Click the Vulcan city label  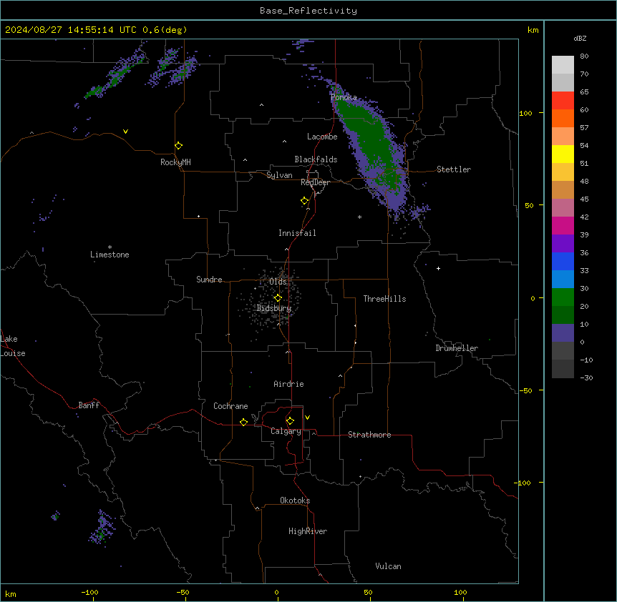389,566
